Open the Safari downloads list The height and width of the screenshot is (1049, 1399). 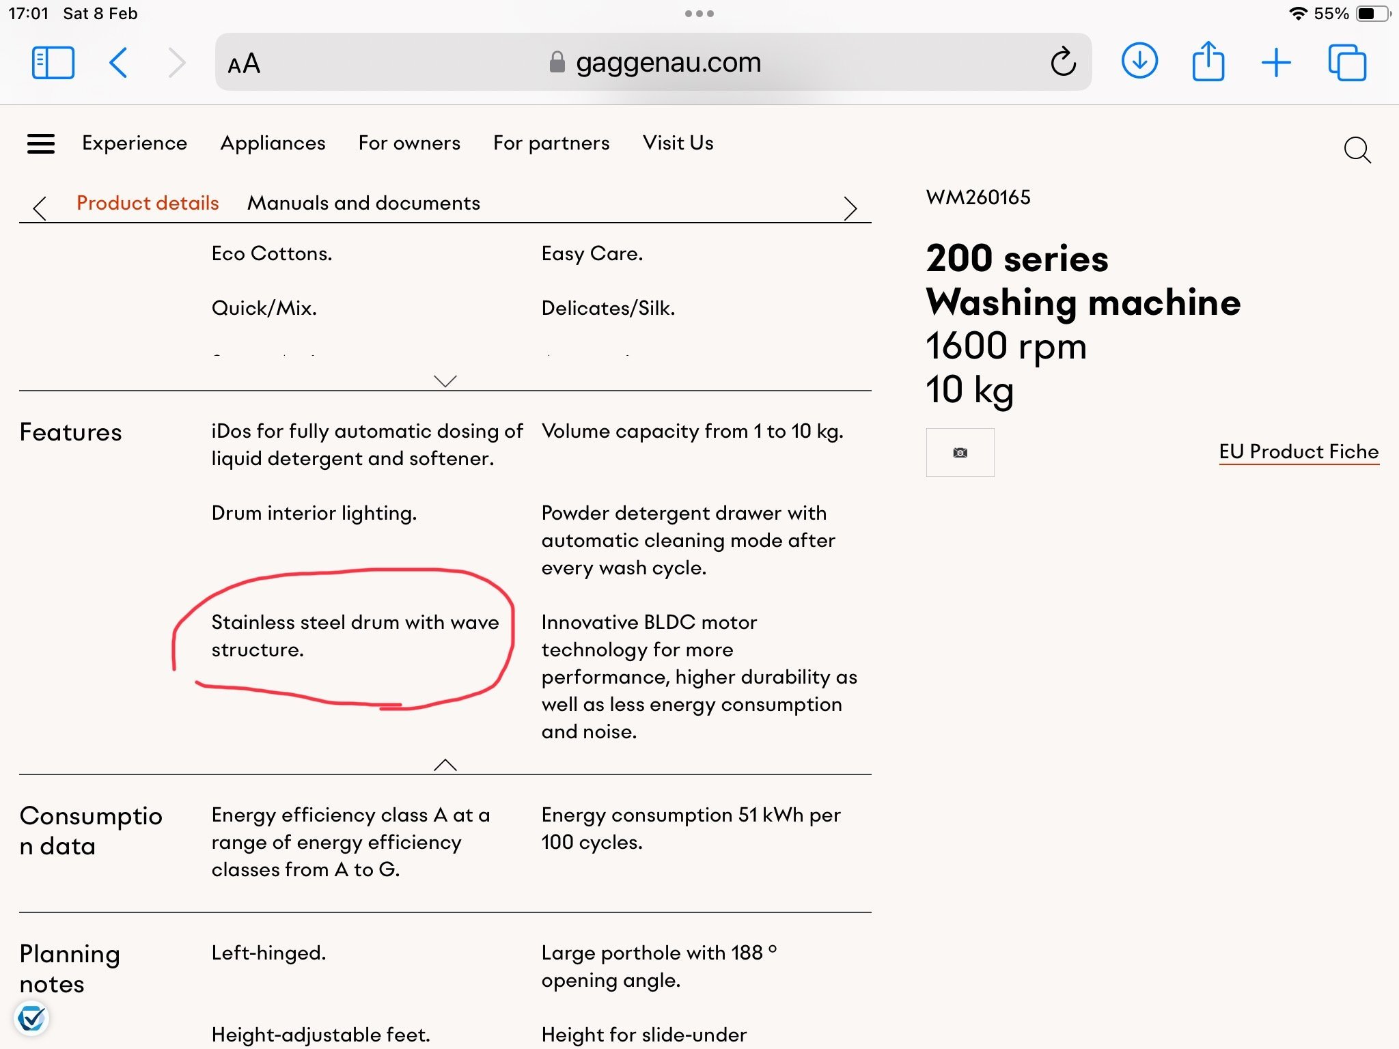[1139, 61]
